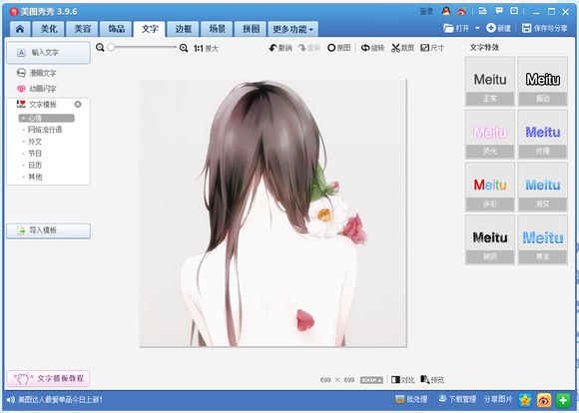
Task: Click the 撤销 (undo) arrow
Action: coord(281,48)
